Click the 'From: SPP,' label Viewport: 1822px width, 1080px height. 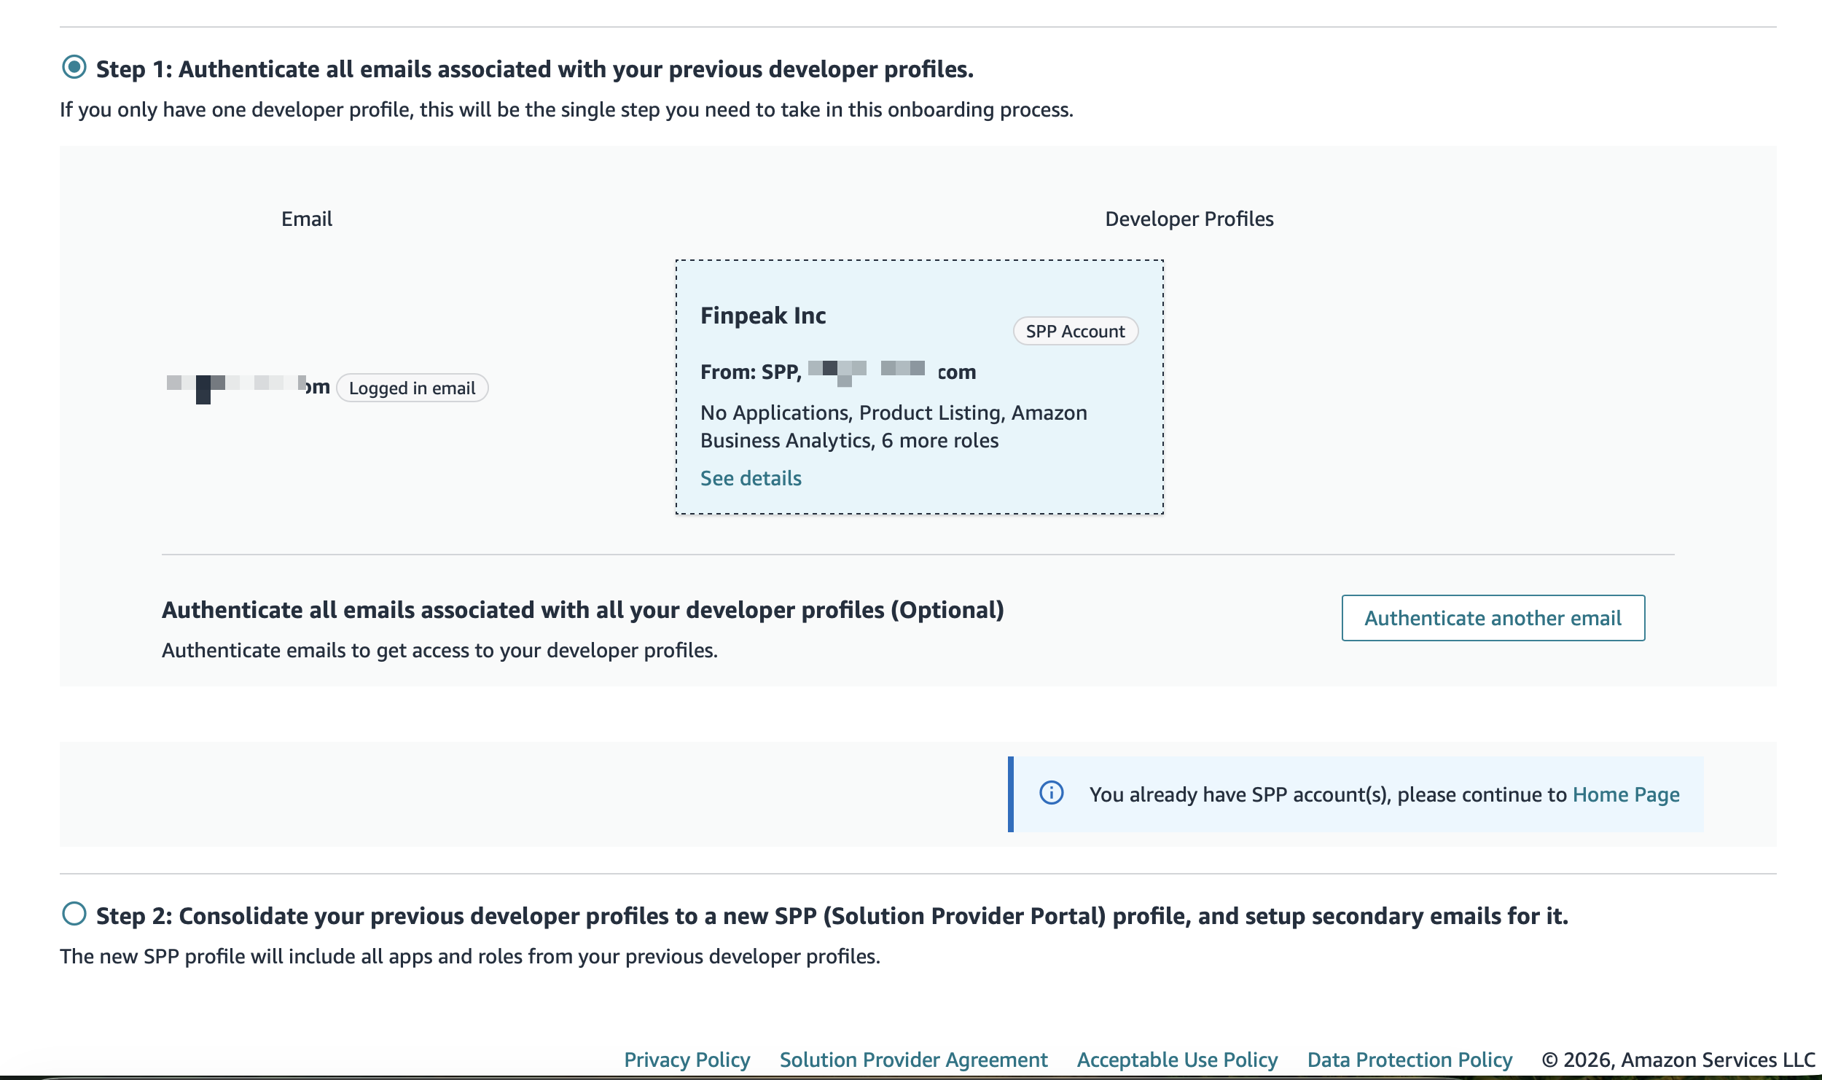click(x=751, y=372)
